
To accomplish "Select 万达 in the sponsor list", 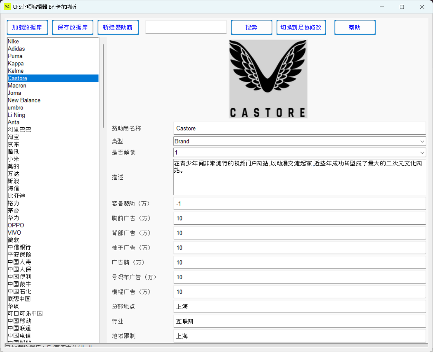I will pyautogui.click(x=53, y=174).
